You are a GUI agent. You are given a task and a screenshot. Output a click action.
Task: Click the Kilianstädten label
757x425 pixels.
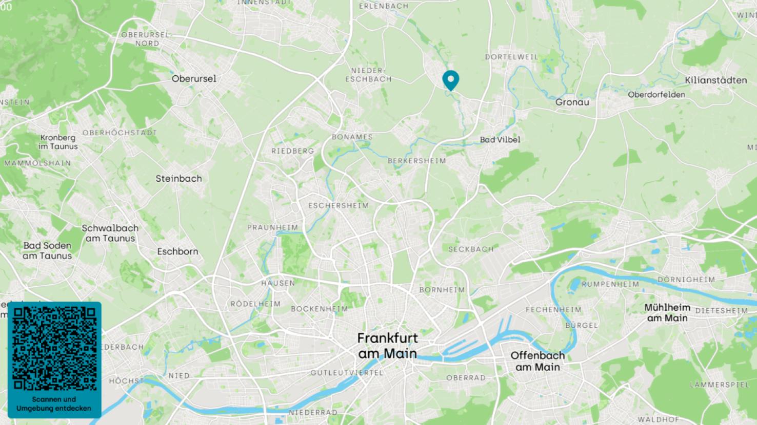coord(715,80)
